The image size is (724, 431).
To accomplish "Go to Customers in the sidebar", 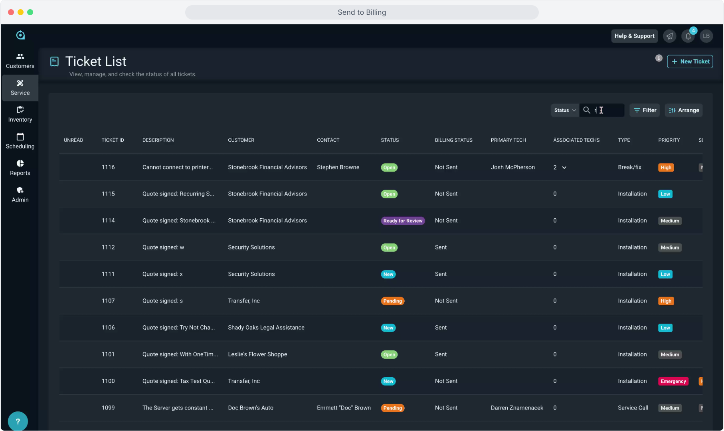I will 20,61.
